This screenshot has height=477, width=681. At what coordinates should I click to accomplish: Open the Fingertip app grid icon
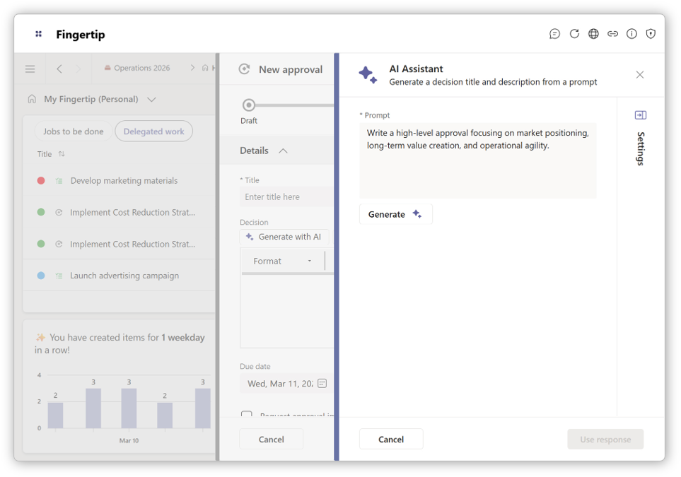[39, 34]
